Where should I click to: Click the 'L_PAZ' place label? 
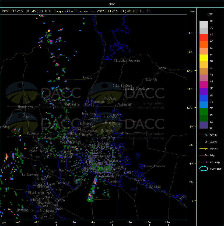pyautogui.click(x=182, y=197)
